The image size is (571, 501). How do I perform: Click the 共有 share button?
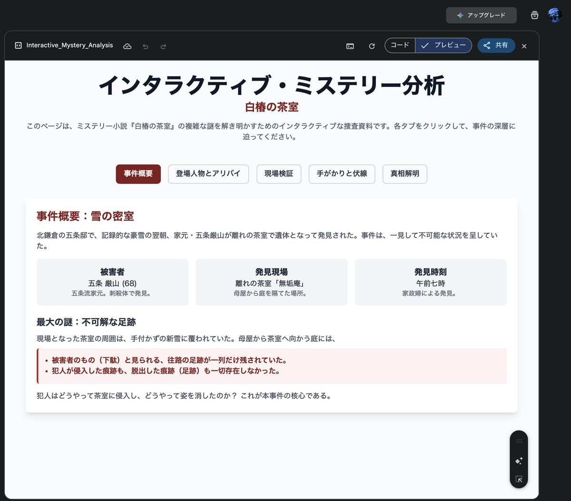coord(496,46)
